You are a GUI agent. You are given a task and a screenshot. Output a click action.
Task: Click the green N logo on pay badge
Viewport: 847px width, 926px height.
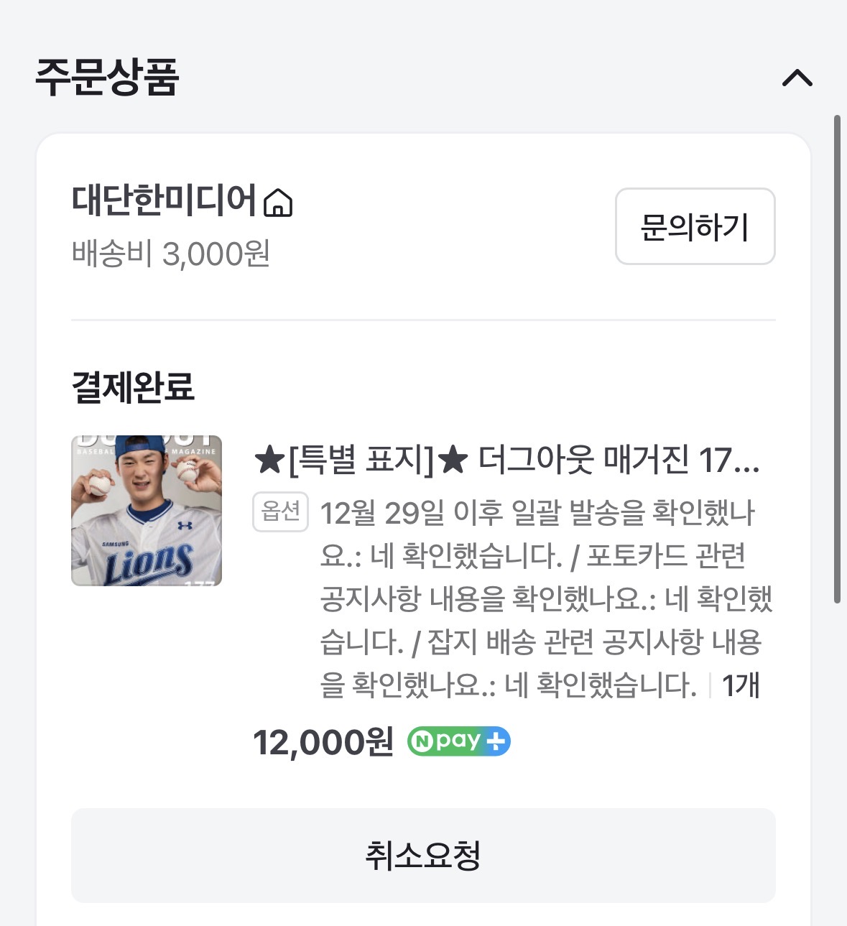click(x=422, y=742)
